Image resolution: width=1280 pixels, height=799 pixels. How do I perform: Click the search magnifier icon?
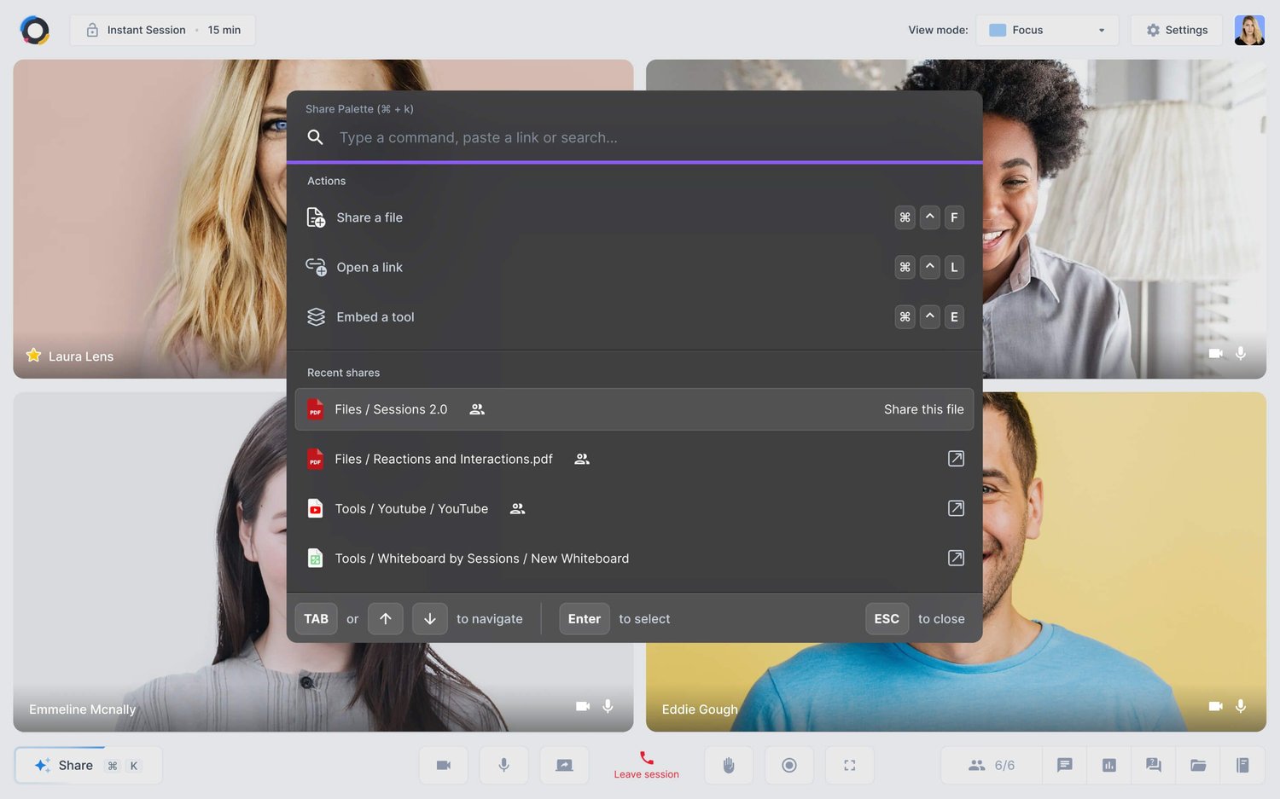tap(315, 137)
